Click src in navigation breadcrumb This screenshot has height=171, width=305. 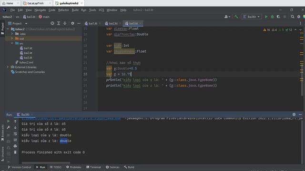[x=17, y=17]
